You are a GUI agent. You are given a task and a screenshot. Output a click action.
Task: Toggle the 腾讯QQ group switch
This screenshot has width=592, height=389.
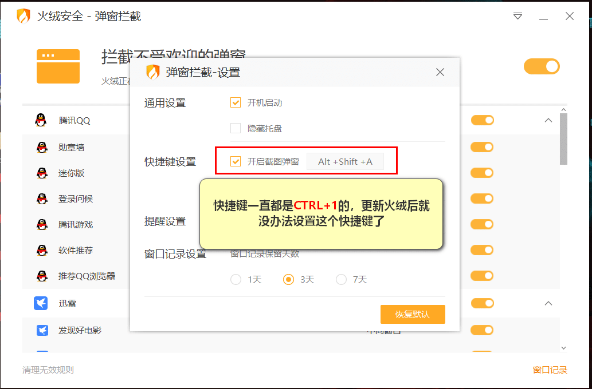482,120
